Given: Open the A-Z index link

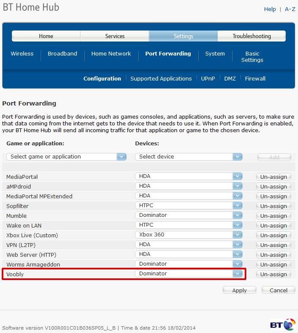Looking at the screenshot, I should click(290, 9).
